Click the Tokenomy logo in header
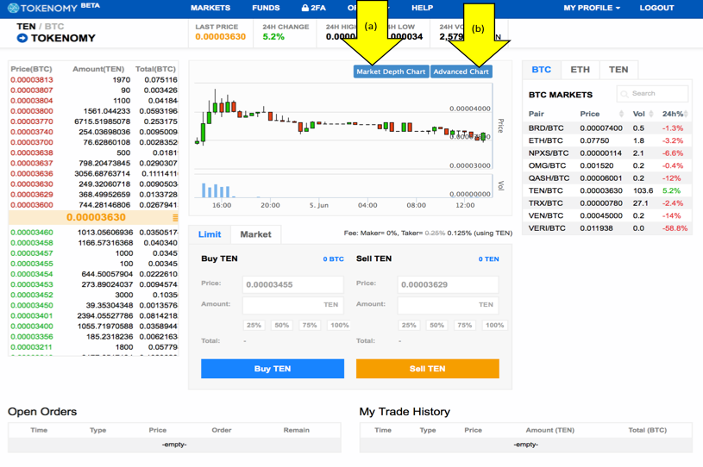Screen dimensions: 703x467 pos(53,8)
